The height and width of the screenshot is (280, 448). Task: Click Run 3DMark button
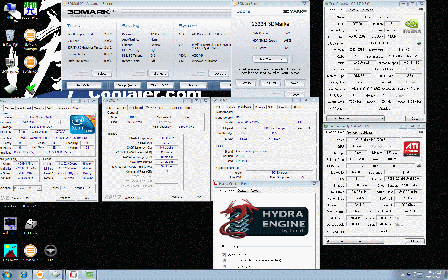[x=84, y=85]
